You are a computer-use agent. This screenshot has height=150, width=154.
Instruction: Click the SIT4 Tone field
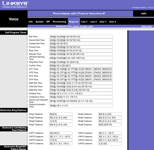[81, 80]
